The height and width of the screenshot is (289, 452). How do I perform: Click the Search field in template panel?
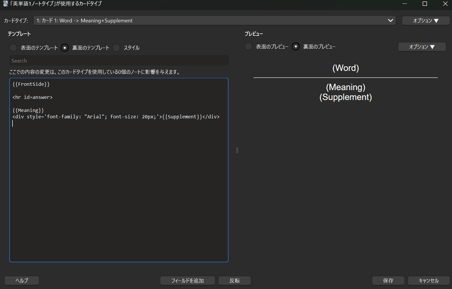click(119, 61)
